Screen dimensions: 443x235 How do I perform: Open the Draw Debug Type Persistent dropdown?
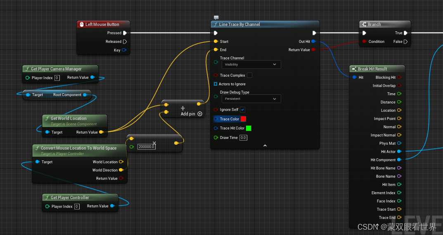251,99
